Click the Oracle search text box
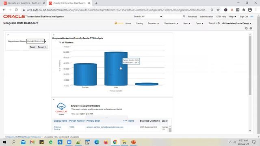Screen dimensions: 260x146 172,17
